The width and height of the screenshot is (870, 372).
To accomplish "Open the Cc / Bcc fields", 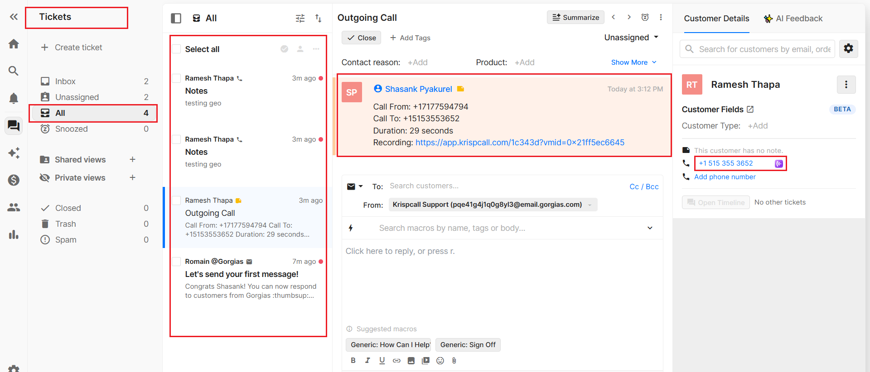I will pyautogui.click(x=644, y=186).
